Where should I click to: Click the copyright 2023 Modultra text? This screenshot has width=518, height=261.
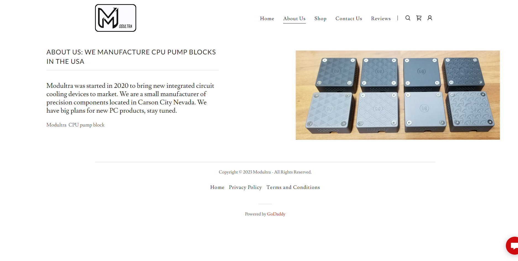pyautogui.click(x=265, y=172)
